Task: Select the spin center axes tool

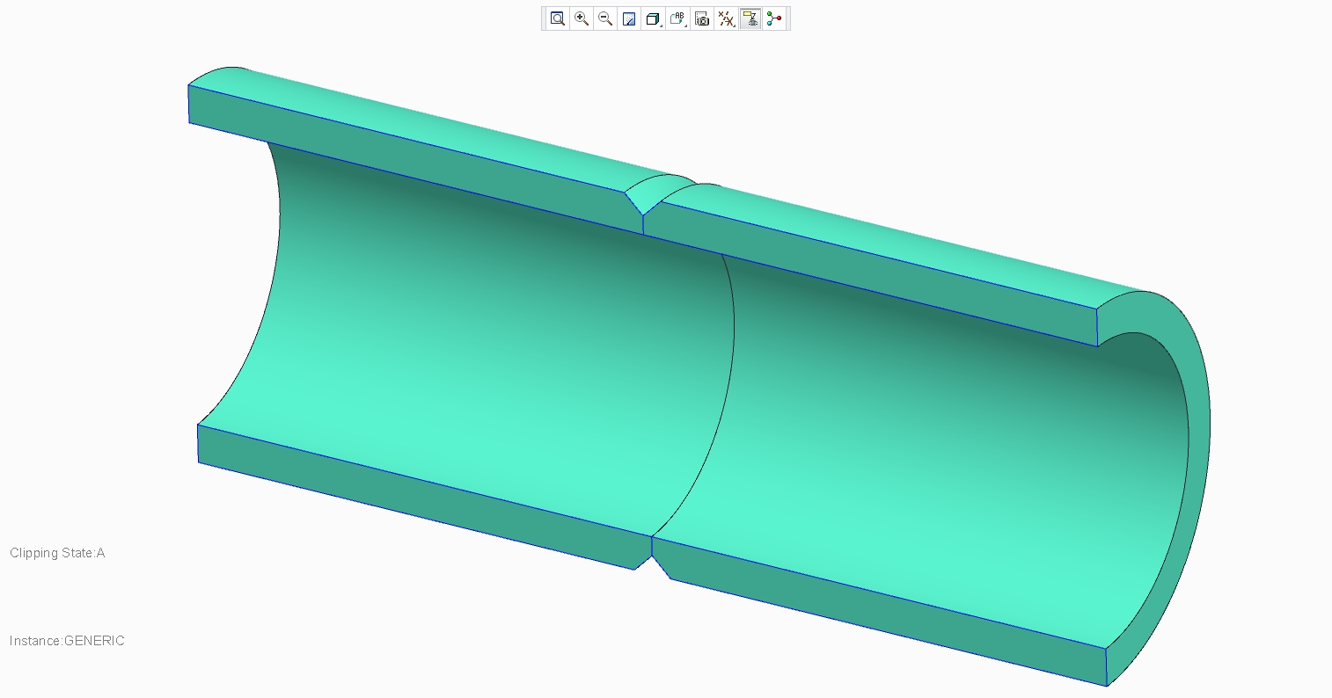Action: [x=774, y=18]
